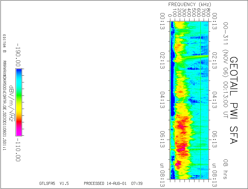Click the magenta end of the color bar
Viewport: 248px width, 189px height.
(x=19, y=132)
